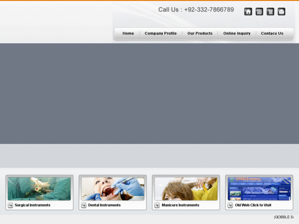Click the home icon in header
The image size is (299, 224).
(248, 12)
